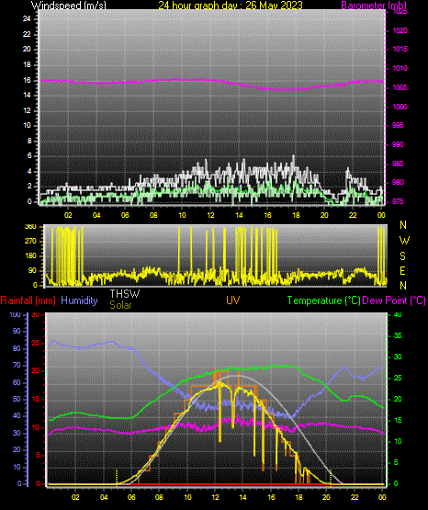
Task: Click the S compass label
Action: pos(402,256)
